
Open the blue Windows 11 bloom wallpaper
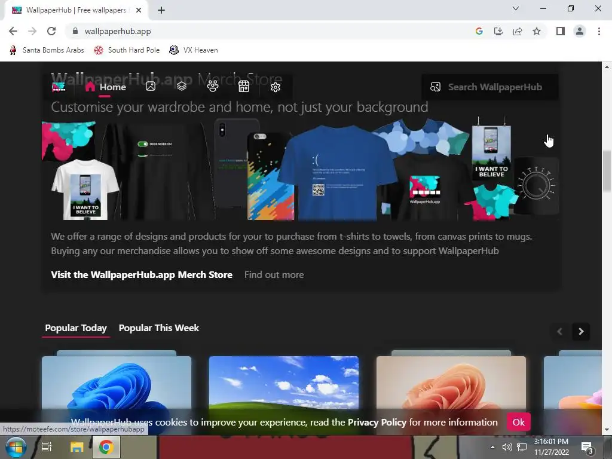click(x=117, y=382)
